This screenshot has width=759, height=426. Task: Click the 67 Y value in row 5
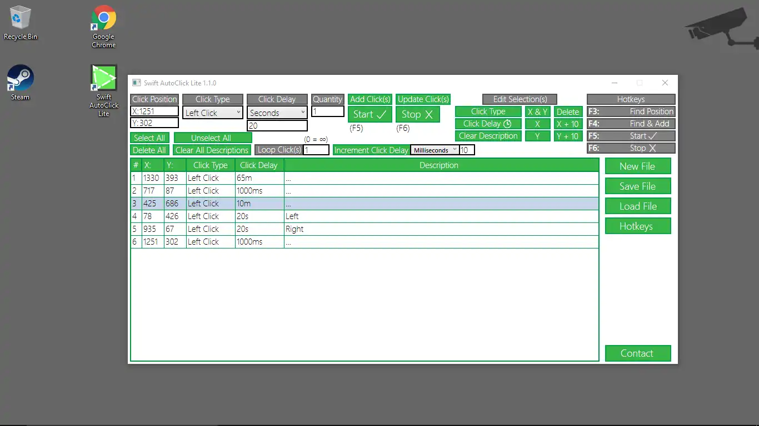coord(175,229)
